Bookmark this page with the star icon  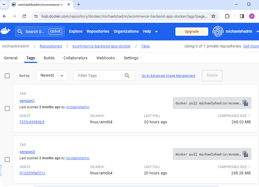213,16
